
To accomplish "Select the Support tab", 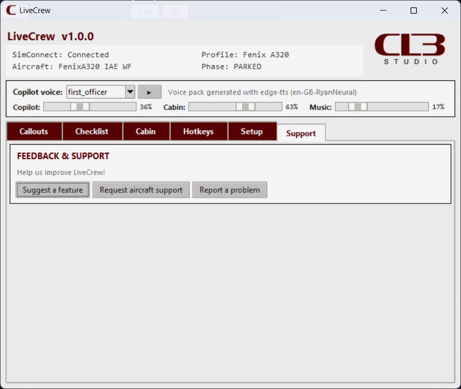I will pyautogui.click(x=301, y=134).
